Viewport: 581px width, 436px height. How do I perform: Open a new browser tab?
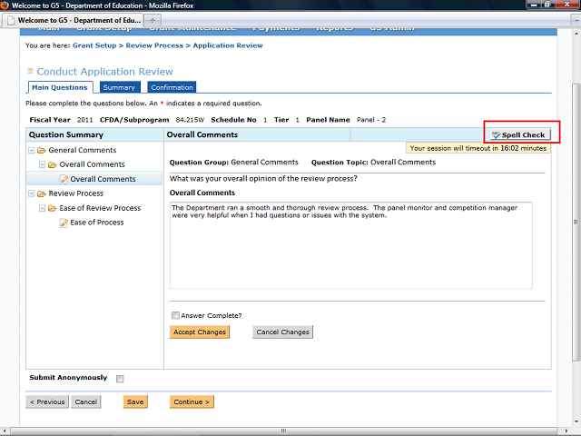153,20
